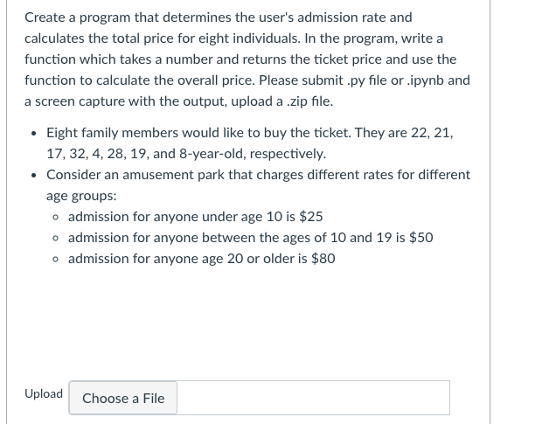Select the "between the ages of 10 and 19" line
Screen dimensions: 542x424
[250, 238]
